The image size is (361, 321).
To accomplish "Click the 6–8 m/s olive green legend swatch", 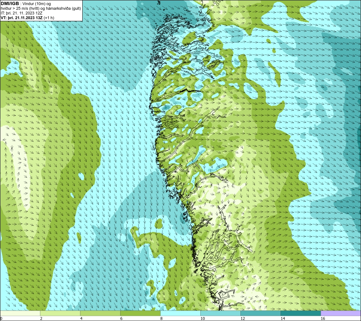I will pyautogui.click(x=140, y=313).
